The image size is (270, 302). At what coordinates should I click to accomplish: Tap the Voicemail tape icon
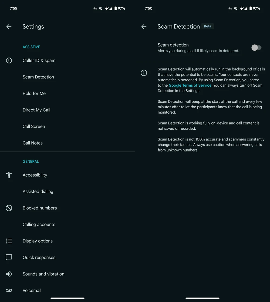9,291
